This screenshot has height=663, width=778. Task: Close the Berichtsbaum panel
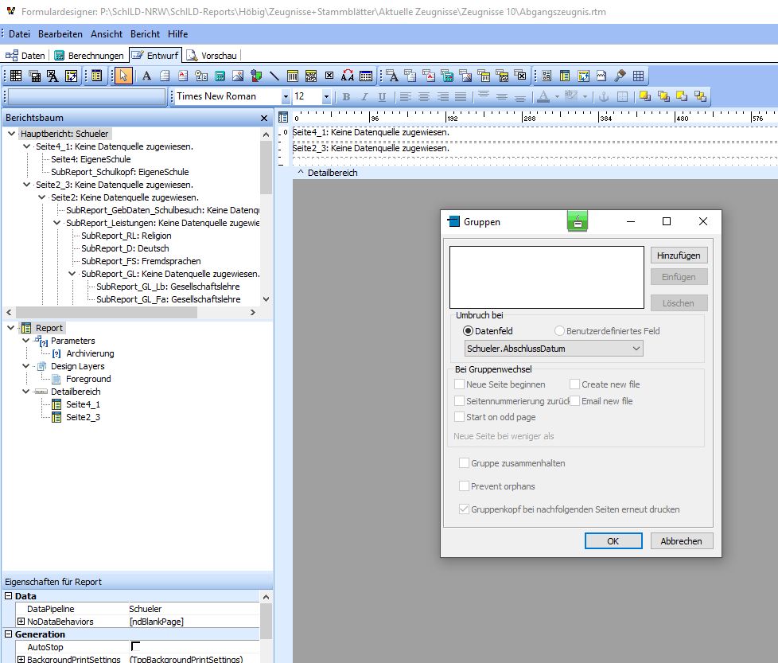click(x=264, y=118)
